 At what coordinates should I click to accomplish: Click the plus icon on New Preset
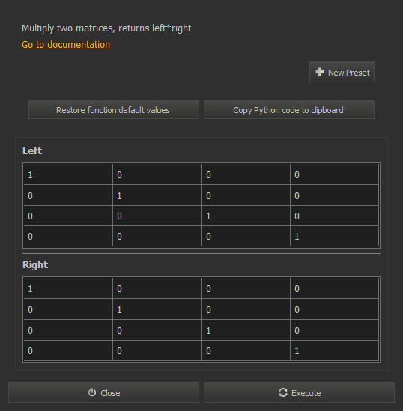click(320, 72)
